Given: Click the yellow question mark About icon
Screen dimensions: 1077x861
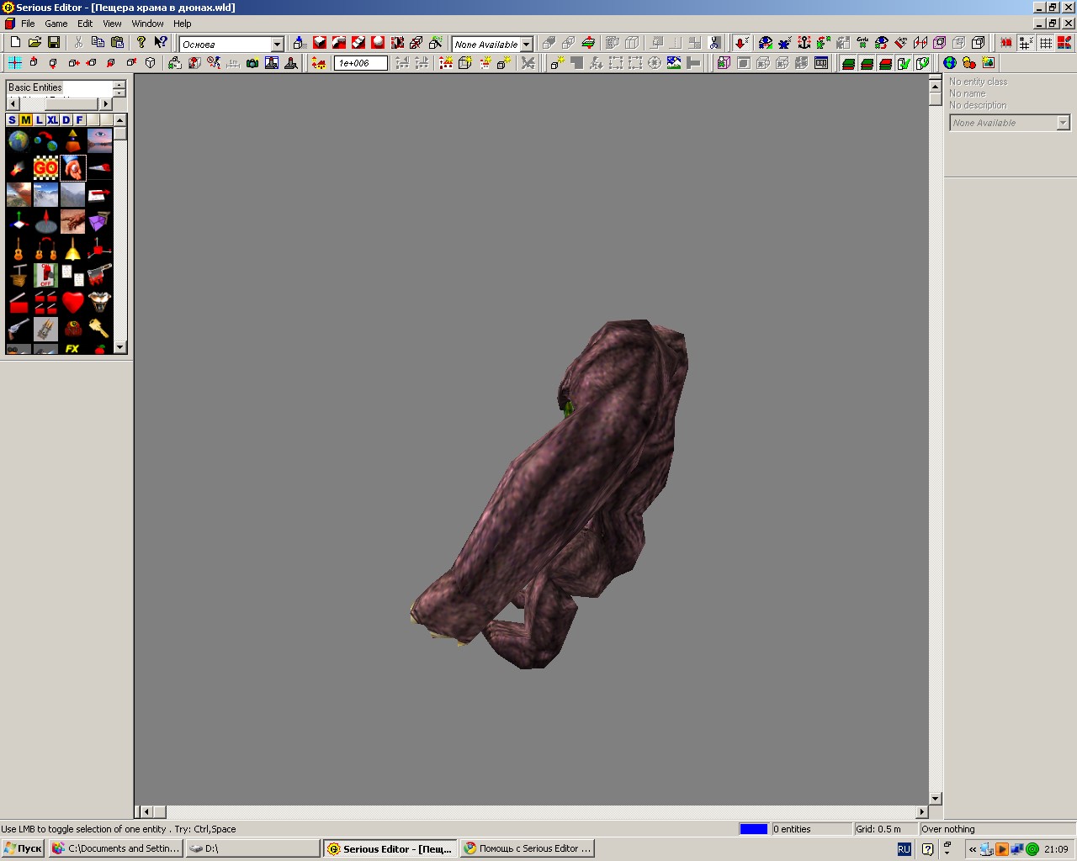Looking at the screenshot, I should (x=141, y=42).
